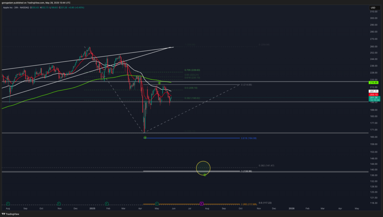The height and width of the screenshot is (217, 383).
Task: Select the blue 0.618 (164.08) Fibonacci line
Action: pyautogui.click(x=191, y=138)
